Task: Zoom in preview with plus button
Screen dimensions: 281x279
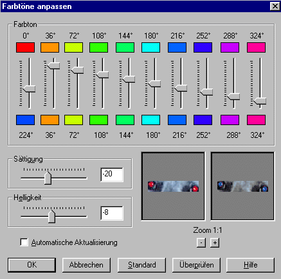Action: pos(215,242)
